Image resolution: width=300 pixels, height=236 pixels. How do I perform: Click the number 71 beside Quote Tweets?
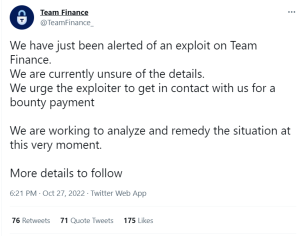[x=64, y=220]
